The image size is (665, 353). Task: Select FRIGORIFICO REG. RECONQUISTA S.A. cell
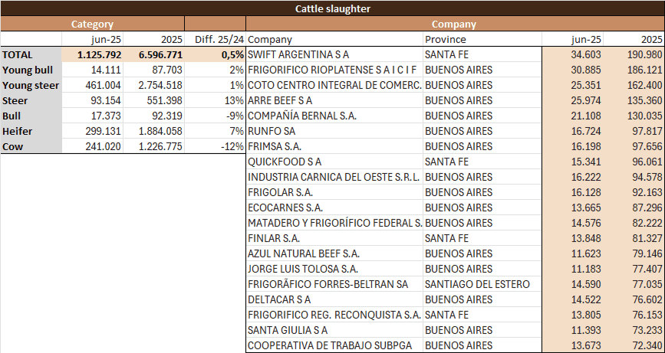click(334, 315)
